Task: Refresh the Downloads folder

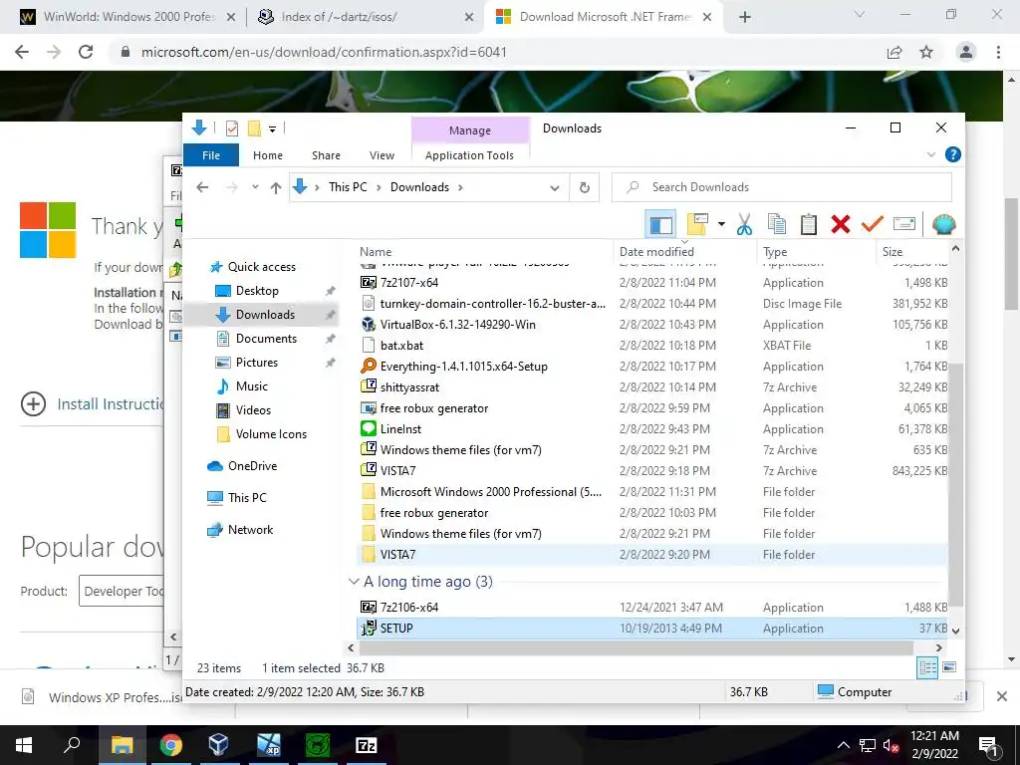Action: pyautogui.click(x=584, y=187)
